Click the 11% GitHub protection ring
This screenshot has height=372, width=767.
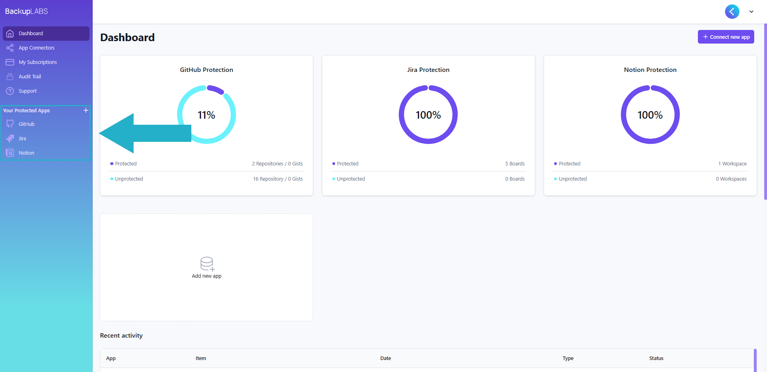click(x=207, y=115)
